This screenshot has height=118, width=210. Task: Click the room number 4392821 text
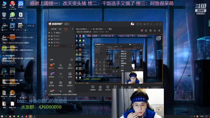[x=201, y=14]
